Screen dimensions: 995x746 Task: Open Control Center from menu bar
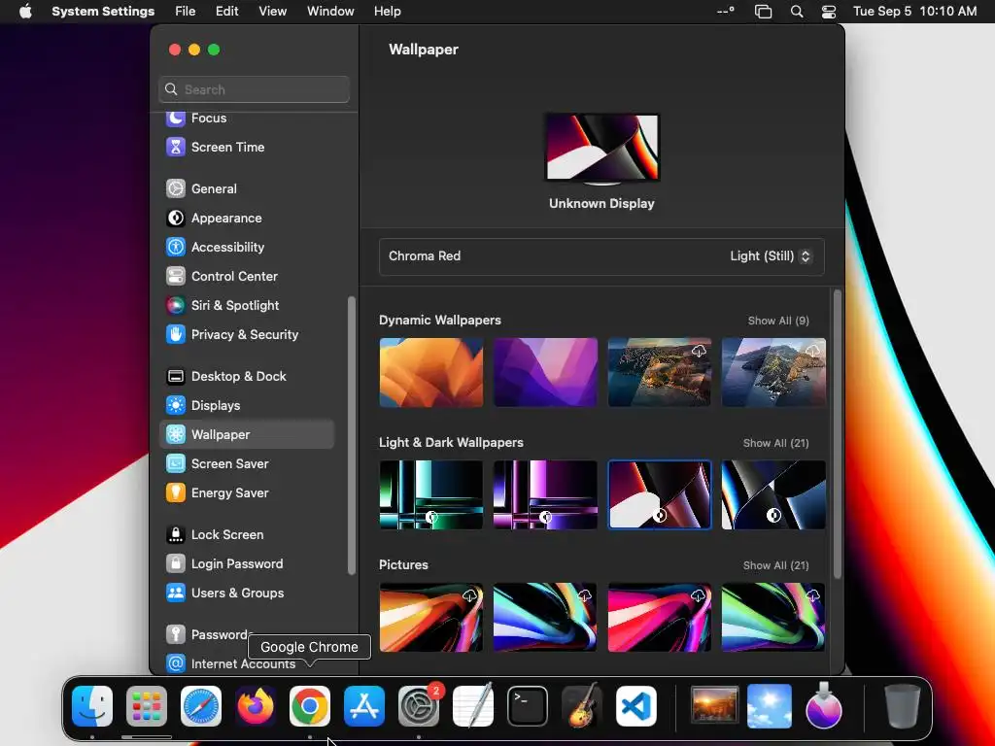829,12
